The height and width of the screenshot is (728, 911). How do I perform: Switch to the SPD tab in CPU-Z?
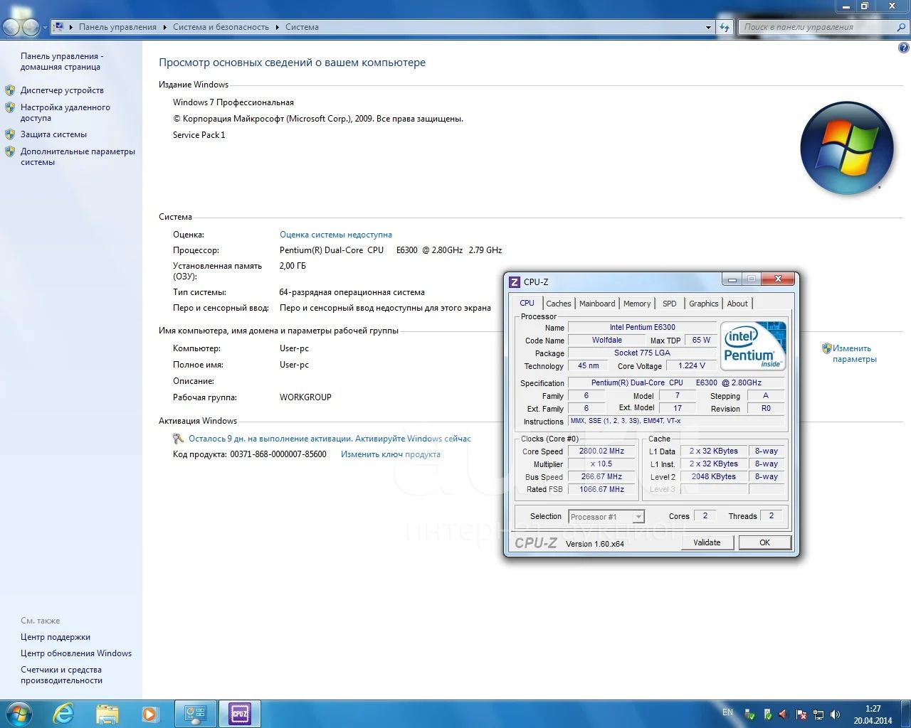point(670,304)
